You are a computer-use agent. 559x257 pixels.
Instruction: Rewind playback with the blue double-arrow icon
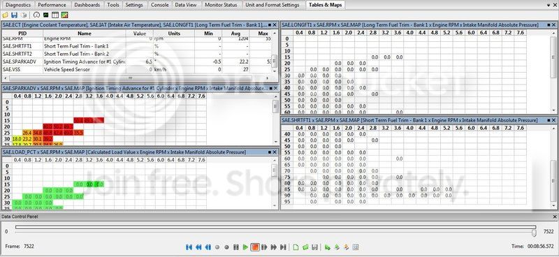click(x=198, y=247)
